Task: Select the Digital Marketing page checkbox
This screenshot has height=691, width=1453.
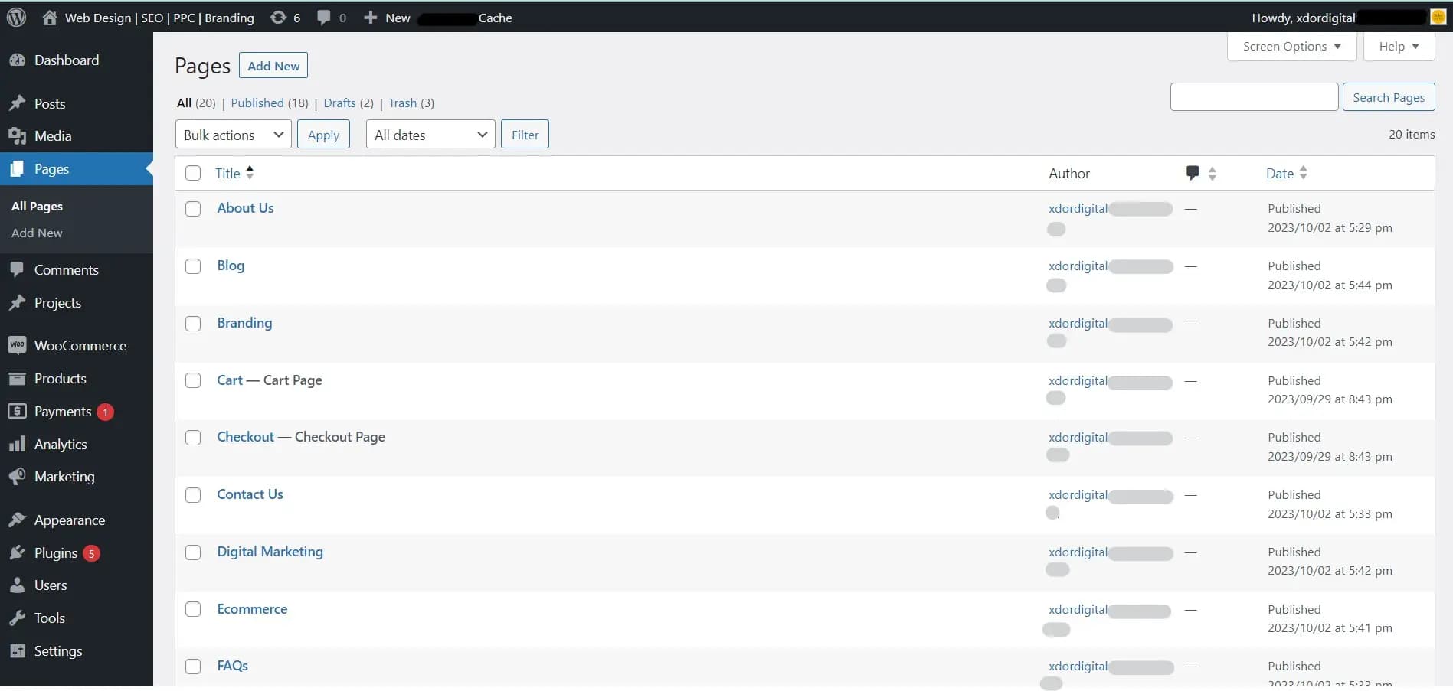Action: point(193,552)
